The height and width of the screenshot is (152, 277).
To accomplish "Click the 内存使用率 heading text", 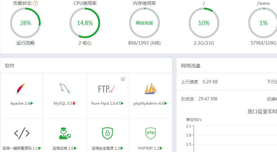I will click(x=144, y=3).
